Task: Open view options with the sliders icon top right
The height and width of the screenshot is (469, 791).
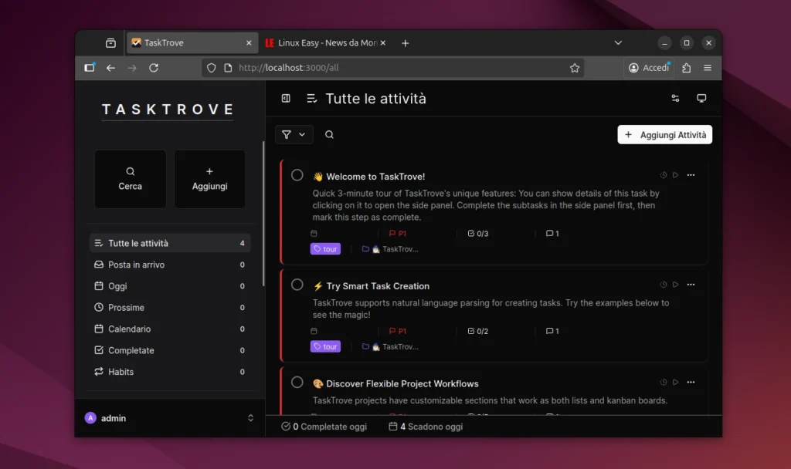Action: pos(675,98)
